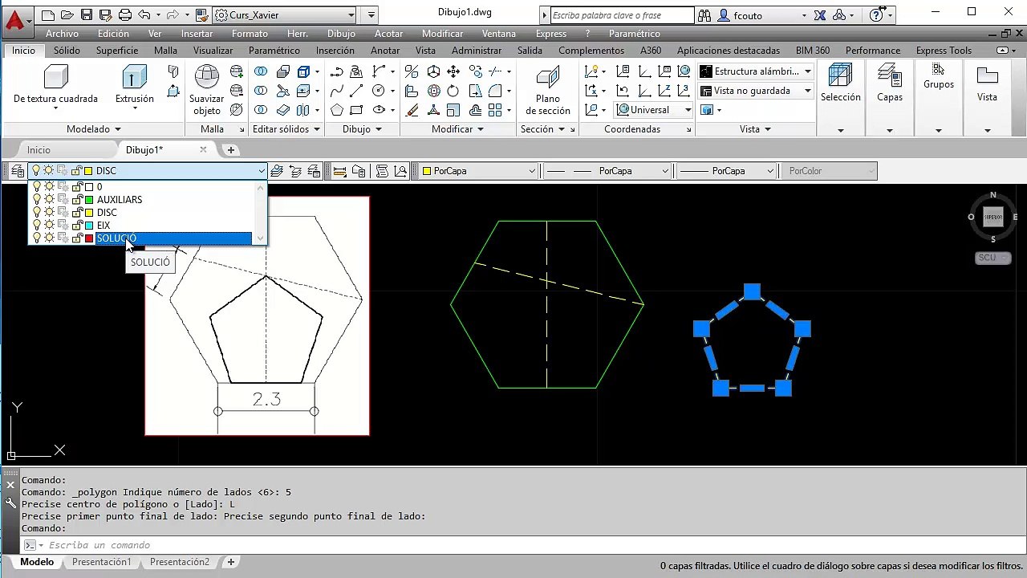
Task: Click the Erase tool in Modificar panel
Action: click(412, 110)
